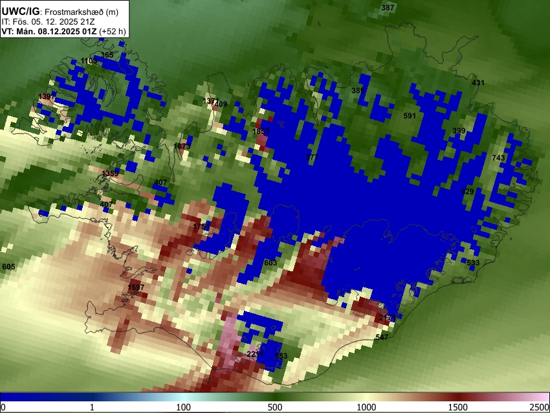Click the map value label '1751'

pos(201,227)
